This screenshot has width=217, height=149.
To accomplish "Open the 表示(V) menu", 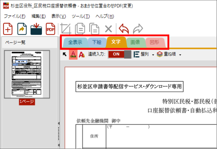I will click(59, 16).
